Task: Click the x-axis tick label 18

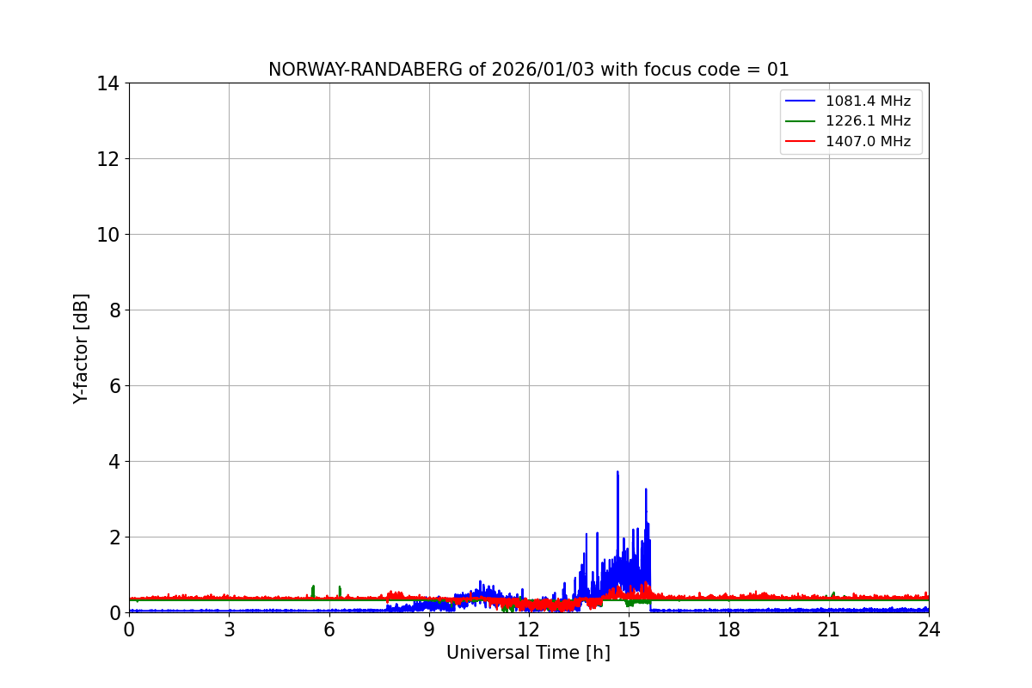Action: [x=729, y=630]
